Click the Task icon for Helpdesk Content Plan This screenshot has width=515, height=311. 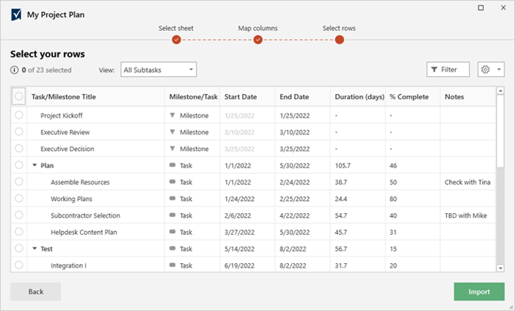point(172,232)
